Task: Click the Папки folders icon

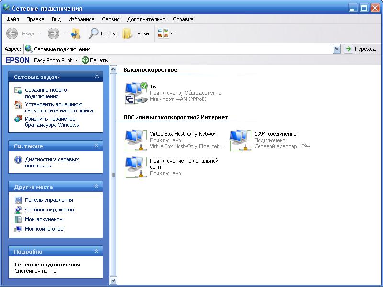Action: pyautogui.click(x=127, y=33)
